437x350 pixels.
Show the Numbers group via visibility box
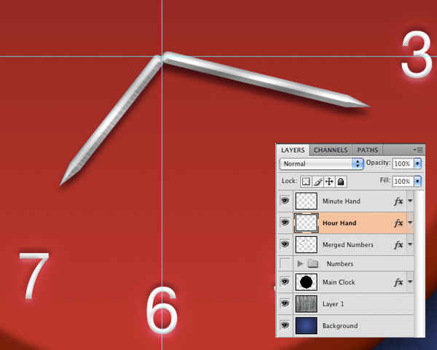coord(285,263)
